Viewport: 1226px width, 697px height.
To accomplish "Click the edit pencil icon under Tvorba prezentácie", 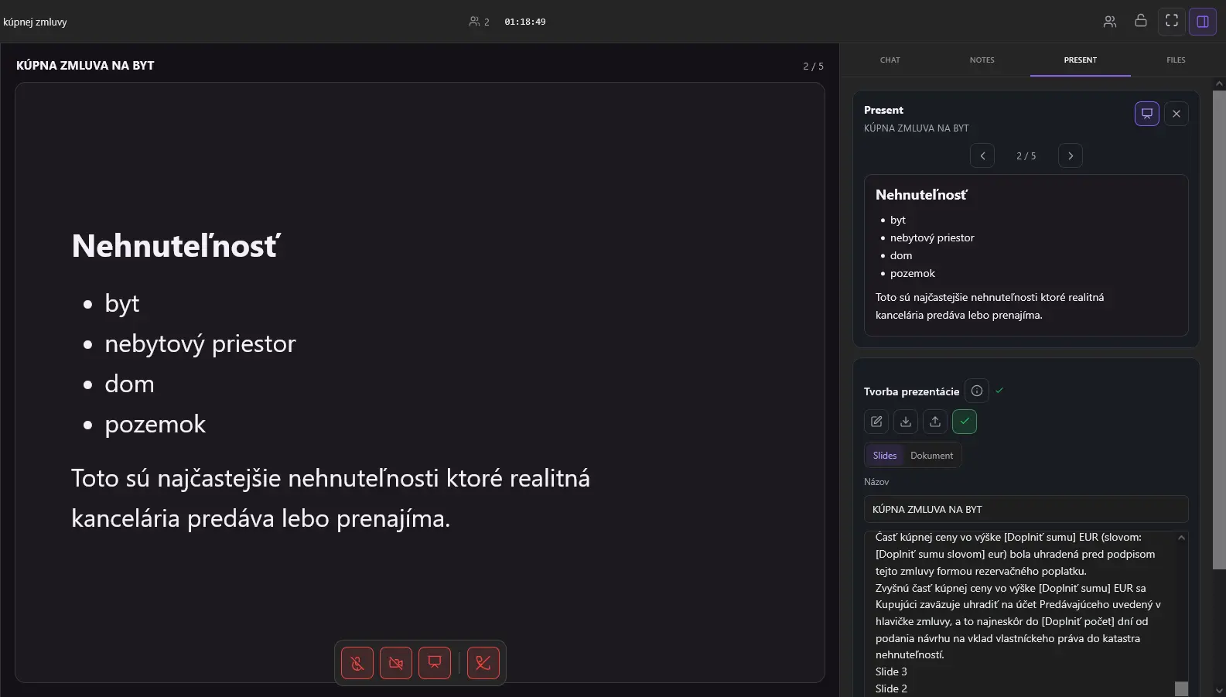I will 876,422.
